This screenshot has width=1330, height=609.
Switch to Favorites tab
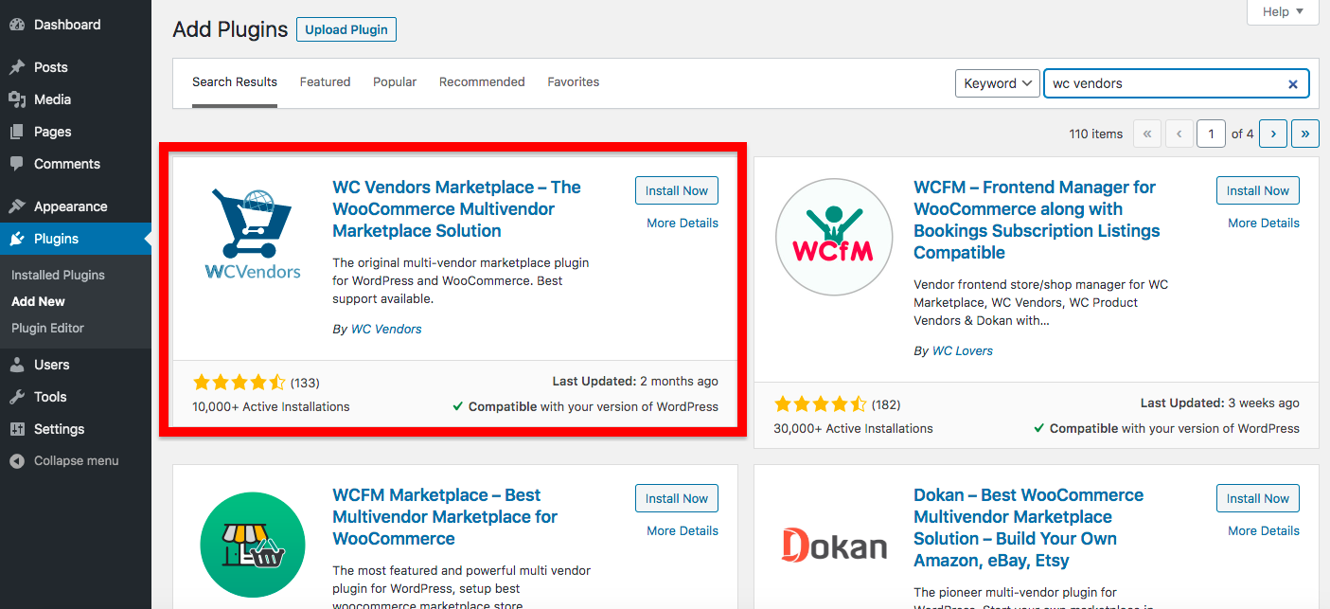point(574,82)
